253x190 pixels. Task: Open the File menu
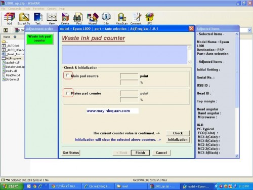[x=4, y=9]
